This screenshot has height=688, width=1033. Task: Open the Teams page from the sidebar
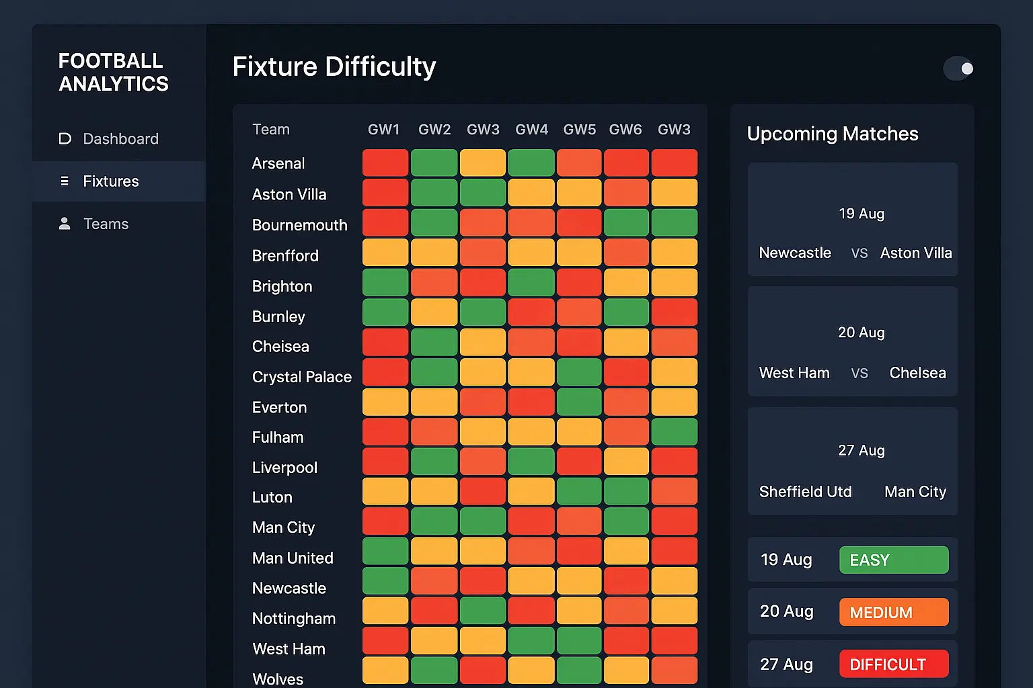tap(106, 223)
